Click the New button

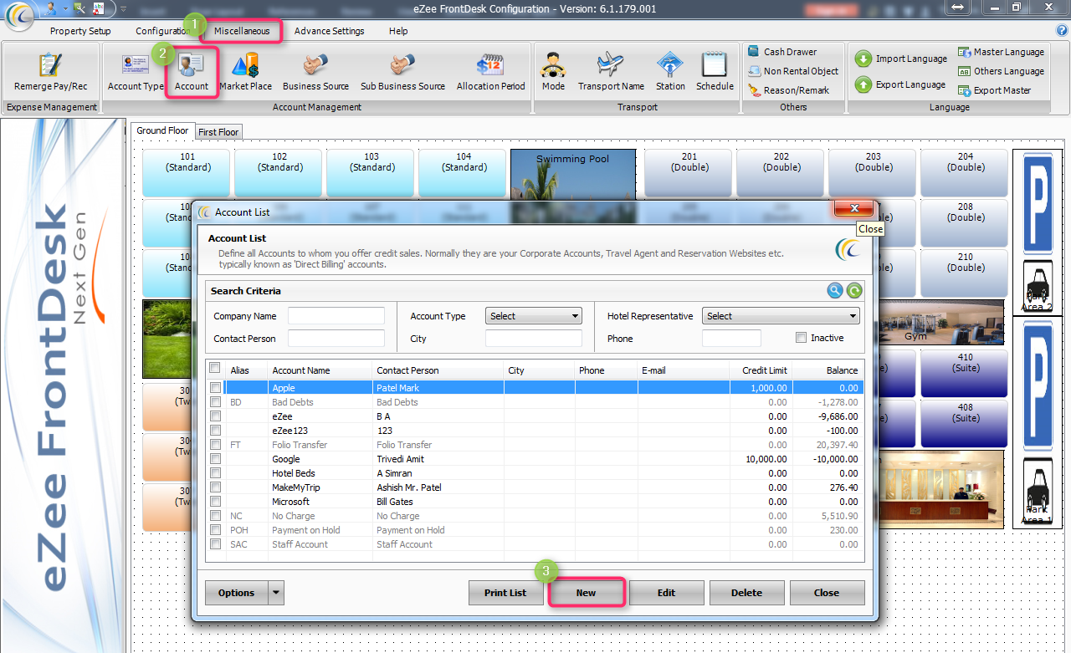pyautogui.click(x=586, y=593)
